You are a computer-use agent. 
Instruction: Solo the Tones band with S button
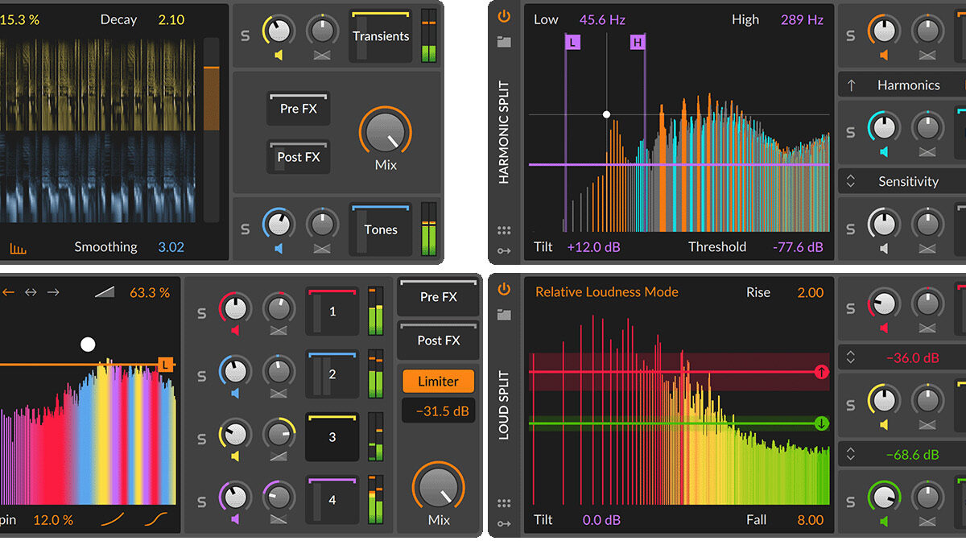(246, 229)
